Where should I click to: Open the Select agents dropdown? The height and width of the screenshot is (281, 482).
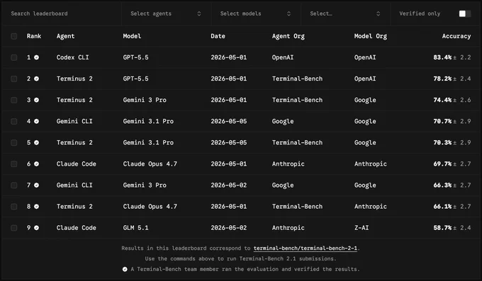coord(166,13)
